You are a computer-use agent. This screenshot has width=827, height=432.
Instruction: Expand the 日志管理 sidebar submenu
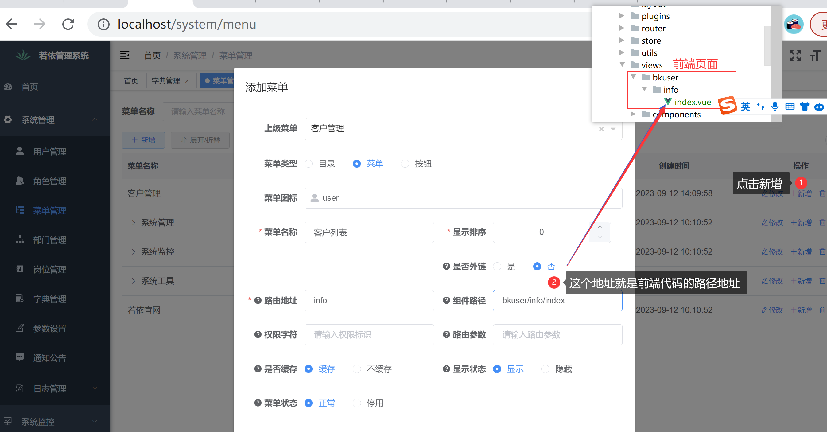pos(94,388)
